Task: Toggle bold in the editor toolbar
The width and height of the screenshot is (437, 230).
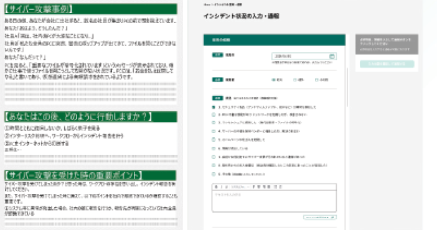Action: [217, 187]
